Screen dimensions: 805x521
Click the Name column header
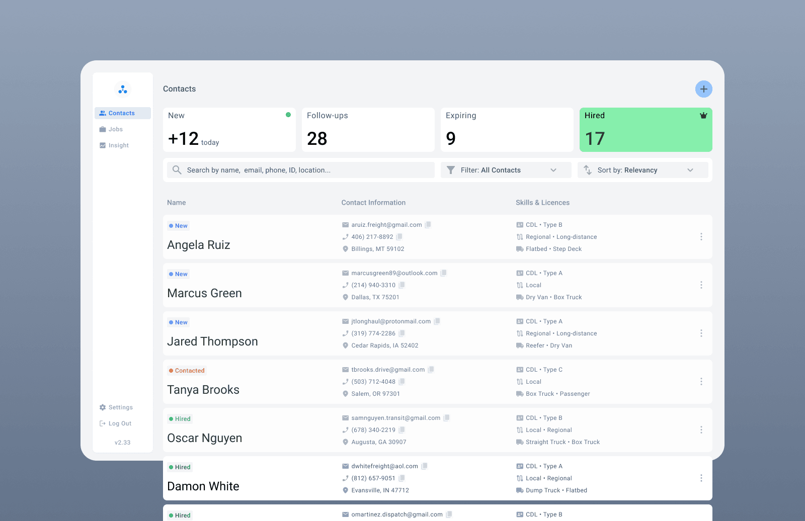point(177,203)
